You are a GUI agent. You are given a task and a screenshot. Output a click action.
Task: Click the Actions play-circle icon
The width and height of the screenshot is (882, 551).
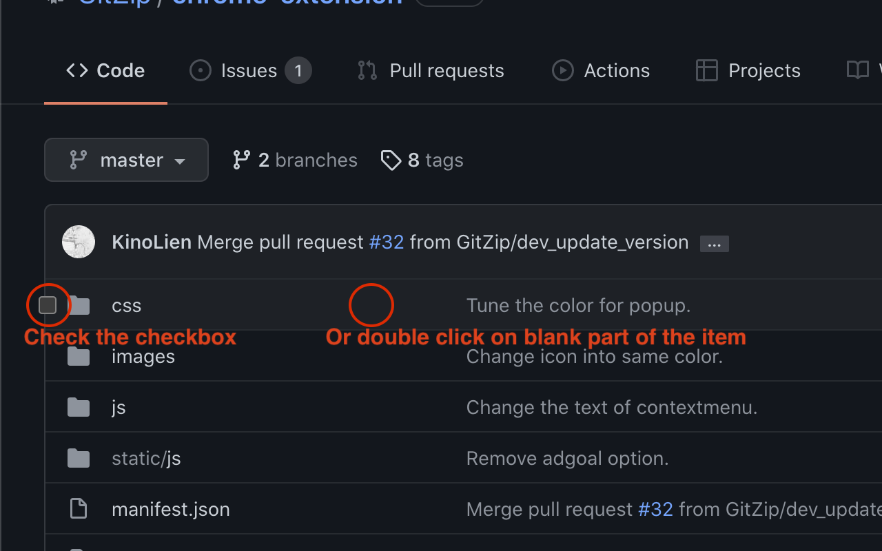(562, 70)
